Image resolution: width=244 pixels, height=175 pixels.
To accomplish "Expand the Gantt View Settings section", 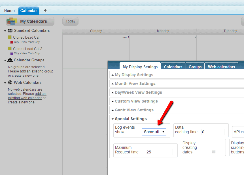I will (x=134, y=110).
